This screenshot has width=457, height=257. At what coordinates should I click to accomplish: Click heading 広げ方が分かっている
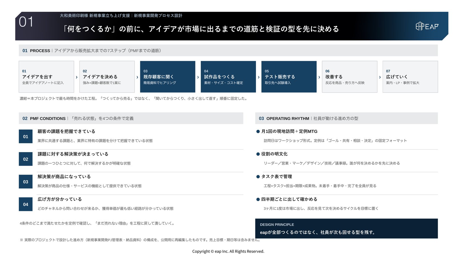60,199
